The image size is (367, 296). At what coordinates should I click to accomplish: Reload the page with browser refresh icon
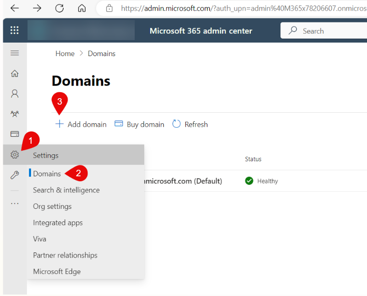tap(60, 9)
